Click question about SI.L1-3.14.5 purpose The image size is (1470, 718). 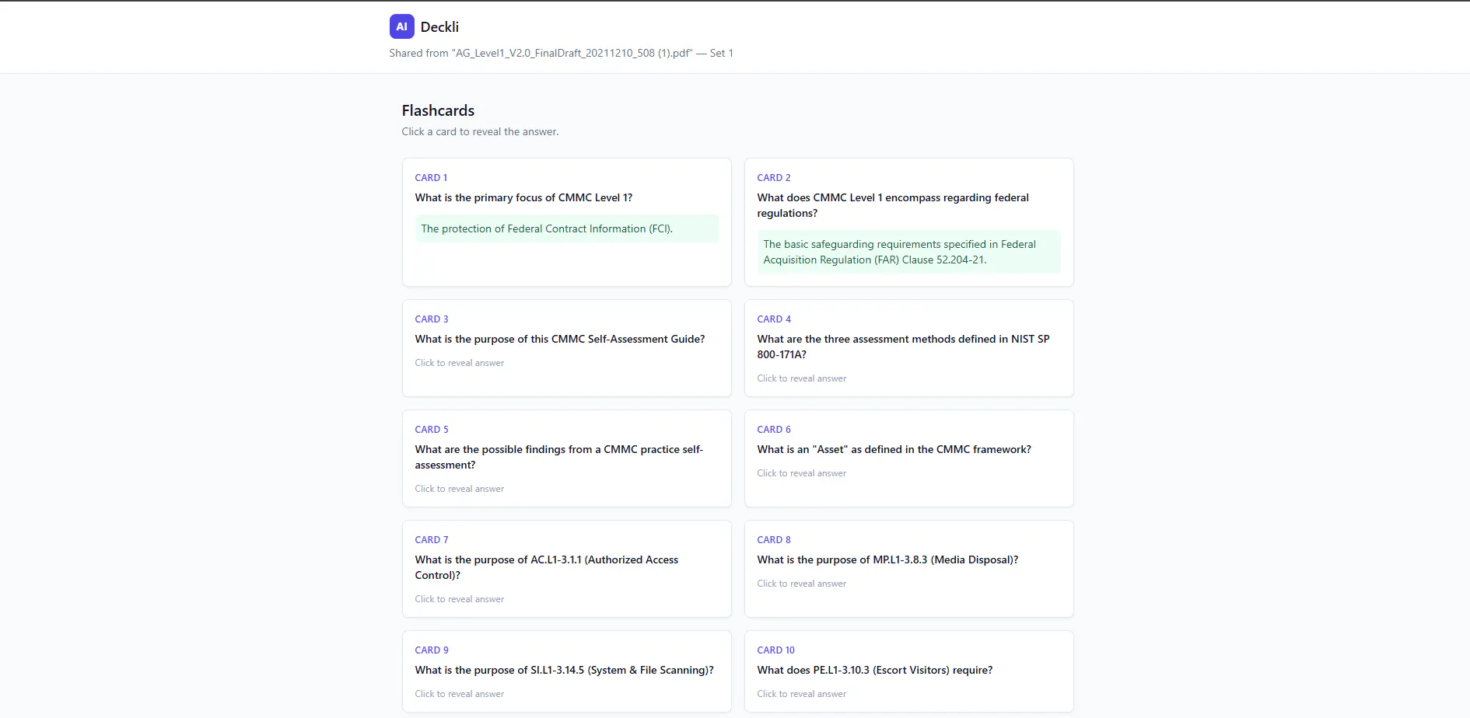coord(564,671)
